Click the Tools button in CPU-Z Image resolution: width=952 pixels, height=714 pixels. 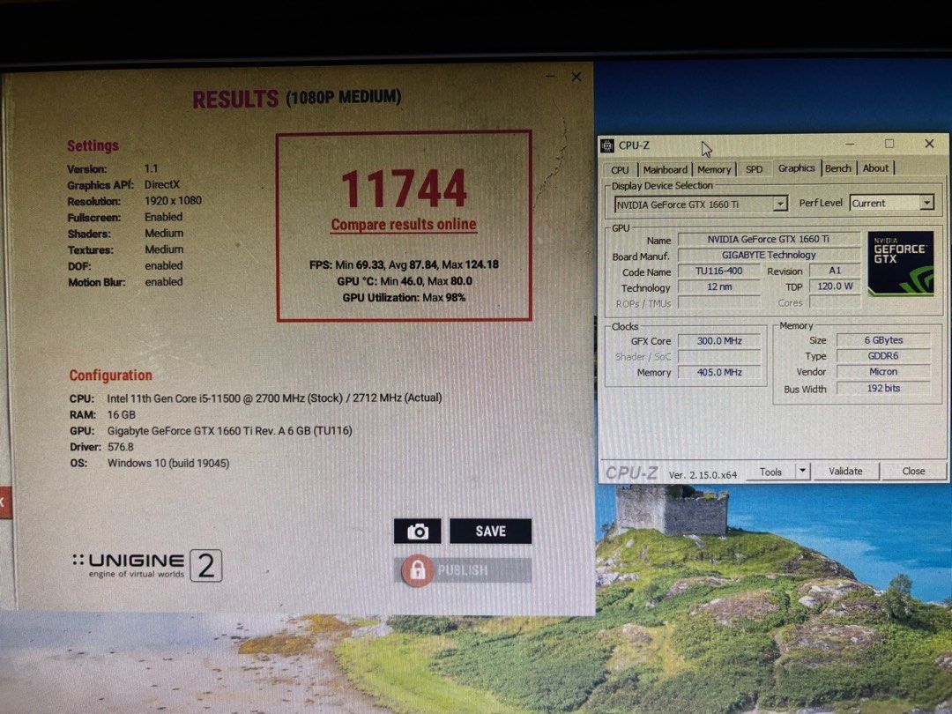click(770, 472)
